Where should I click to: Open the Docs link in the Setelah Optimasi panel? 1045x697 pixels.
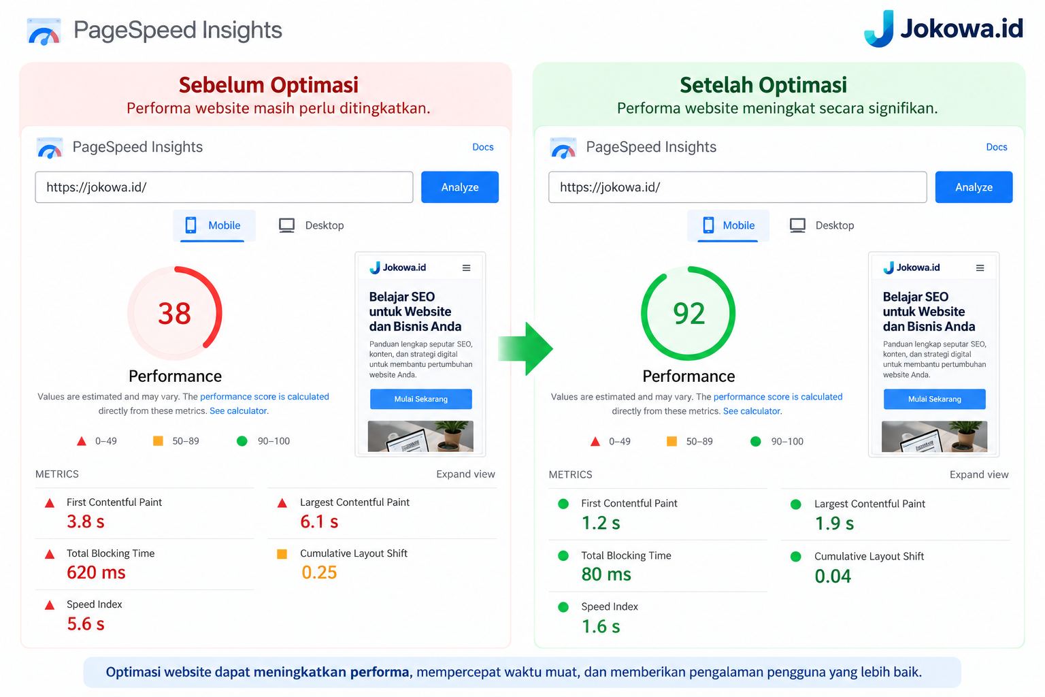pyautogui.click(x=997, y=147)
